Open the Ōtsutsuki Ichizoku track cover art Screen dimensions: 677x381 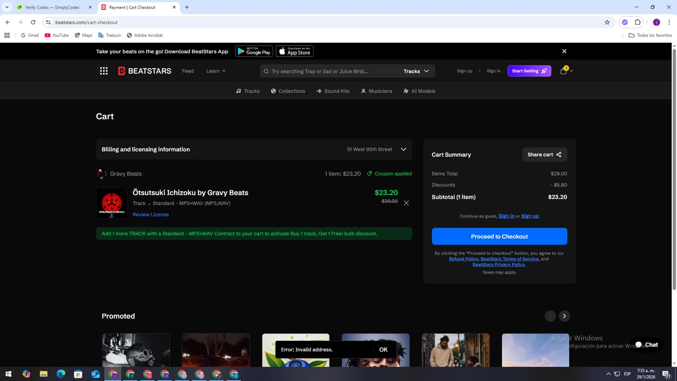click(x=111, y=203)
